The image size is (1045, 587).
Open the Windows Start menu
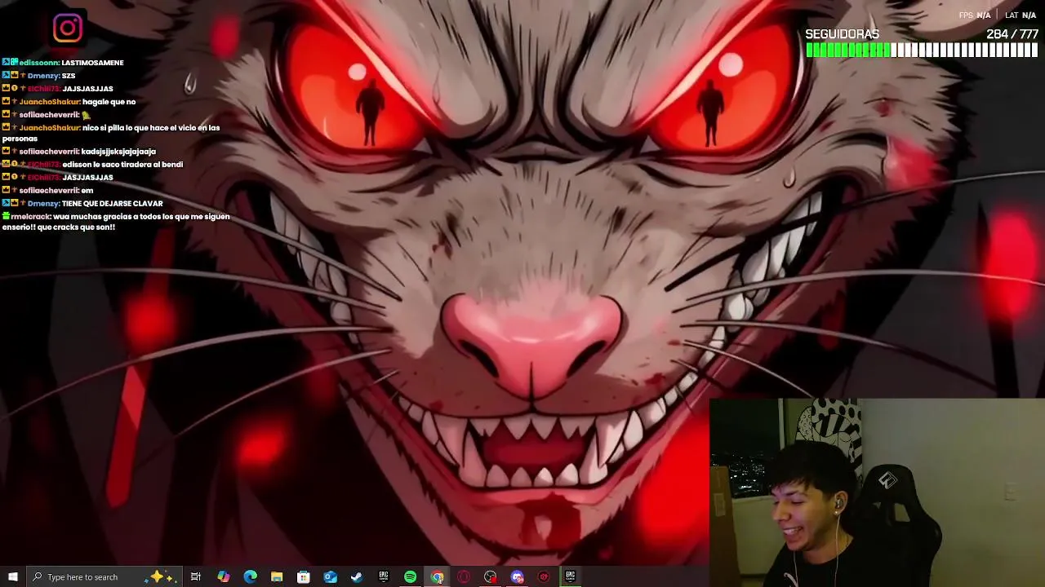12,576
